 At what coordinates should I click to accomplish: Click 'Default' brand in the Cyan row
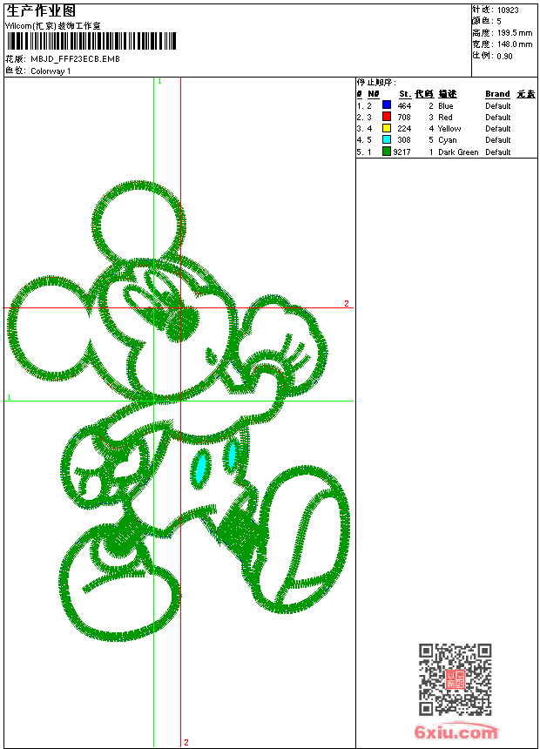tap(498, 140)
